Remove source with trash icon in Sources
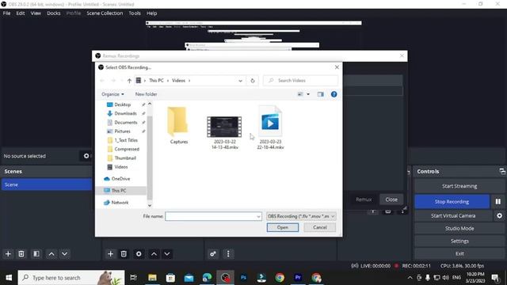507x285 pixels. 124,254
